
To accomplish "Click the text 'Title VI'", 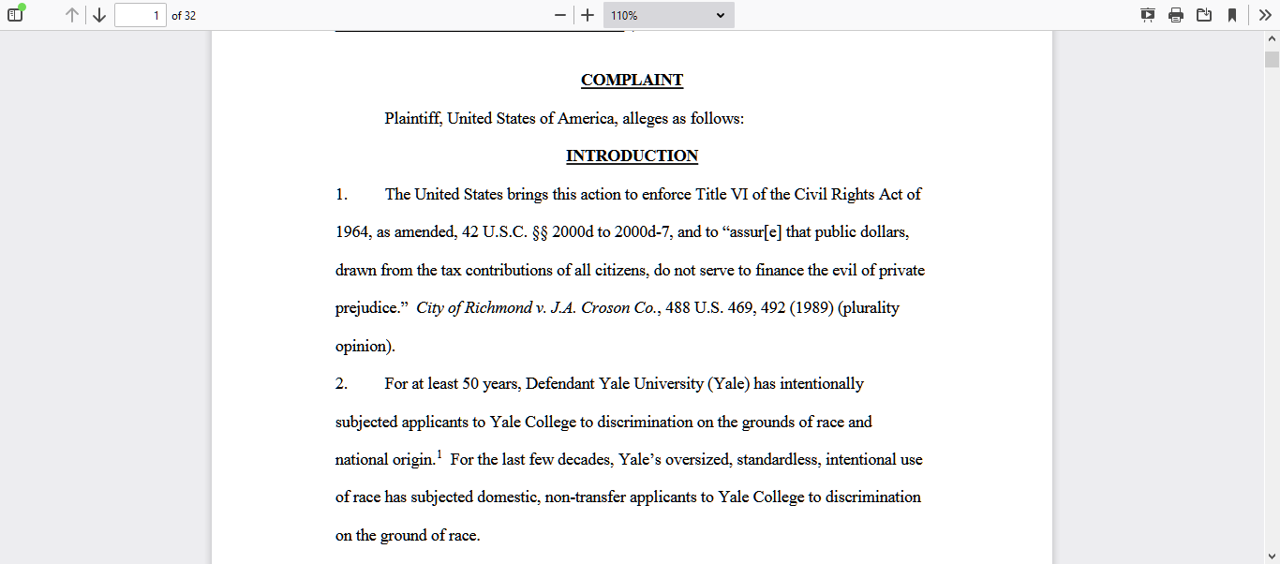I will [722, 195].
